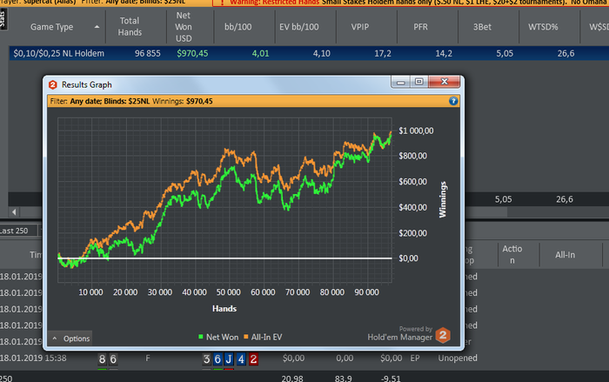Click the 6 hole card in hand row
The width and height of the screenshot is (609, 382).
click(x=113, y=359)
